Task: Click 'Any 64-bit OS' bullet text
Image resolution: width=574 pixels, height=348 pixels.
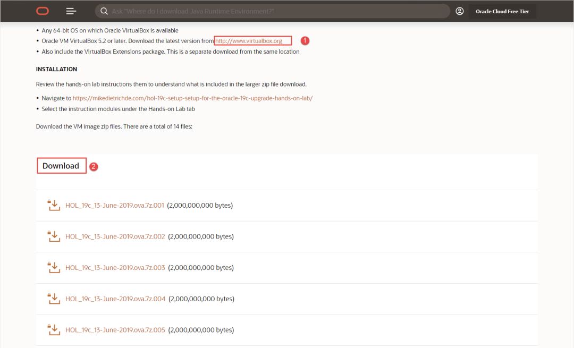Action: pyautogui.click(x=110, y=30)
